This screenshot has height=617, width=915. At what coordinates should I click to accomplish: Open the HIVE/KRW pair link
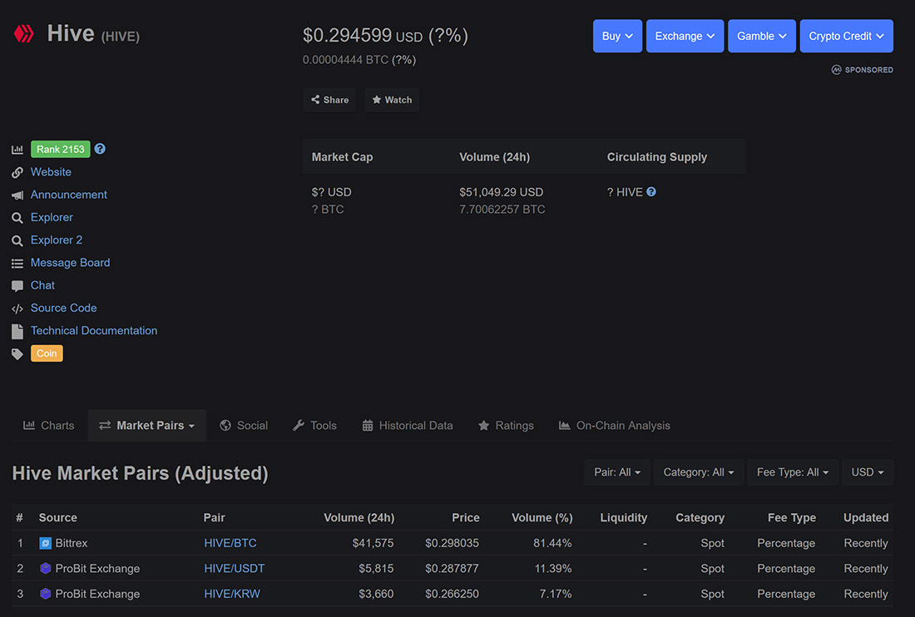click(x=232, y=594)
